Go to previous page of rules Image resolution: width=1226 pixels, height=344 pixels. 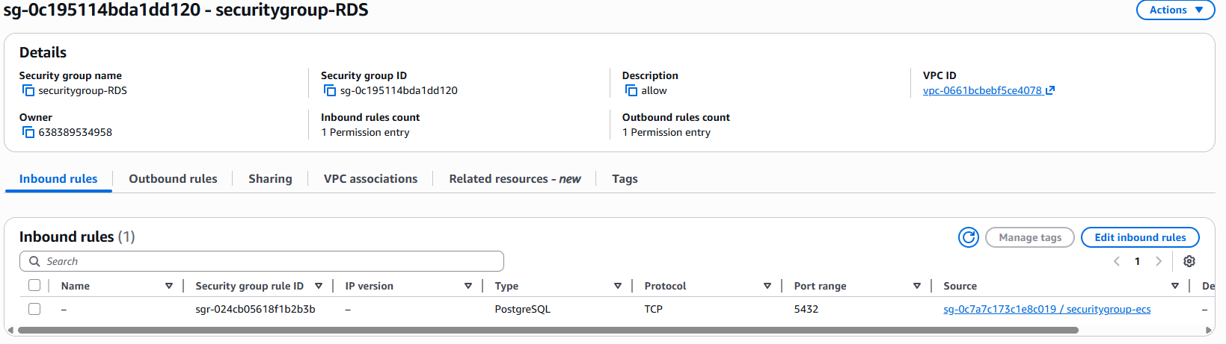tap(1117, 261)
